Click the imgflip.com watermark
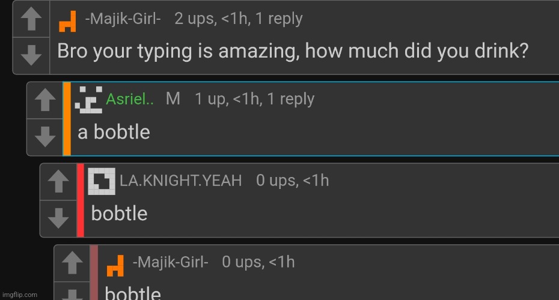This screenshot has height=300, width=559. click(x=20, y=295)
